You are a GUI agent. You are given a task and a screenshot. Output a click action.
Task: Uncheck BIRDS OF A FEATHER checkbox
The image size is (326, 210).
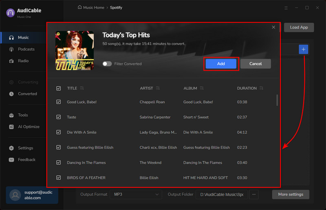(x=59, y=178)
